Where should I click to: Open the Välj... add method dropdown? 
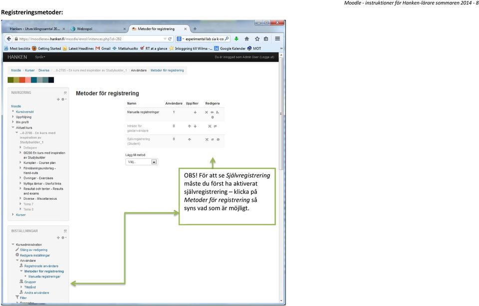(141, 162)
